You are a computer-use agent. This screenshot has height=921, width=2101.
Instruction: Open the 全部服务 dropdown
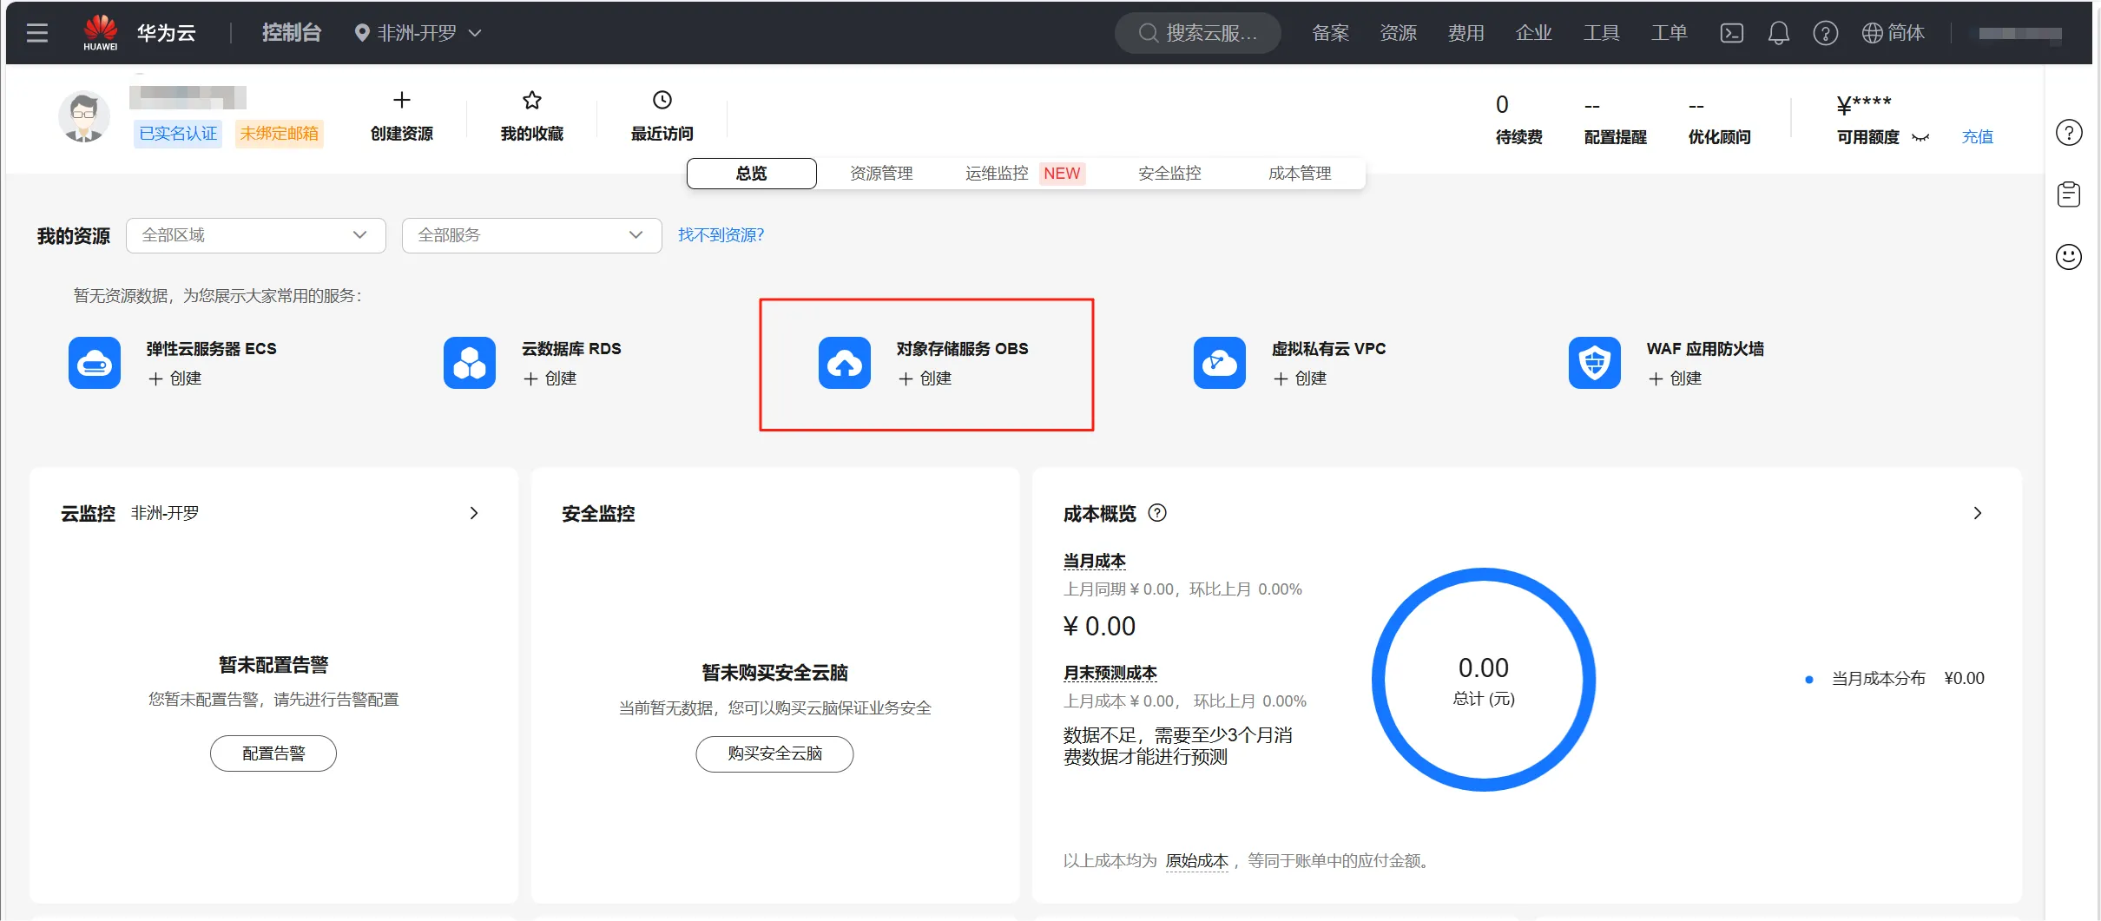pos(532,235)
